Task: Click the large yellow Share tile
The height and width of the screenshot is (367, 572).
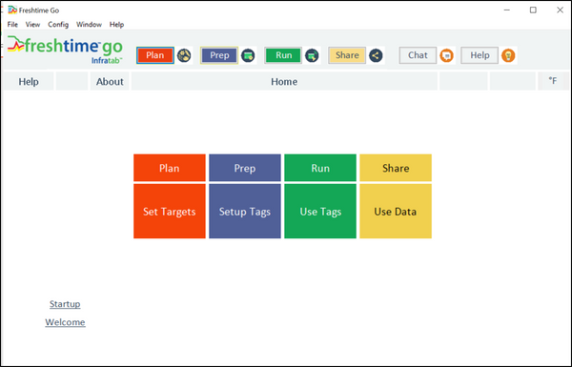Action: tap(396, 168)
